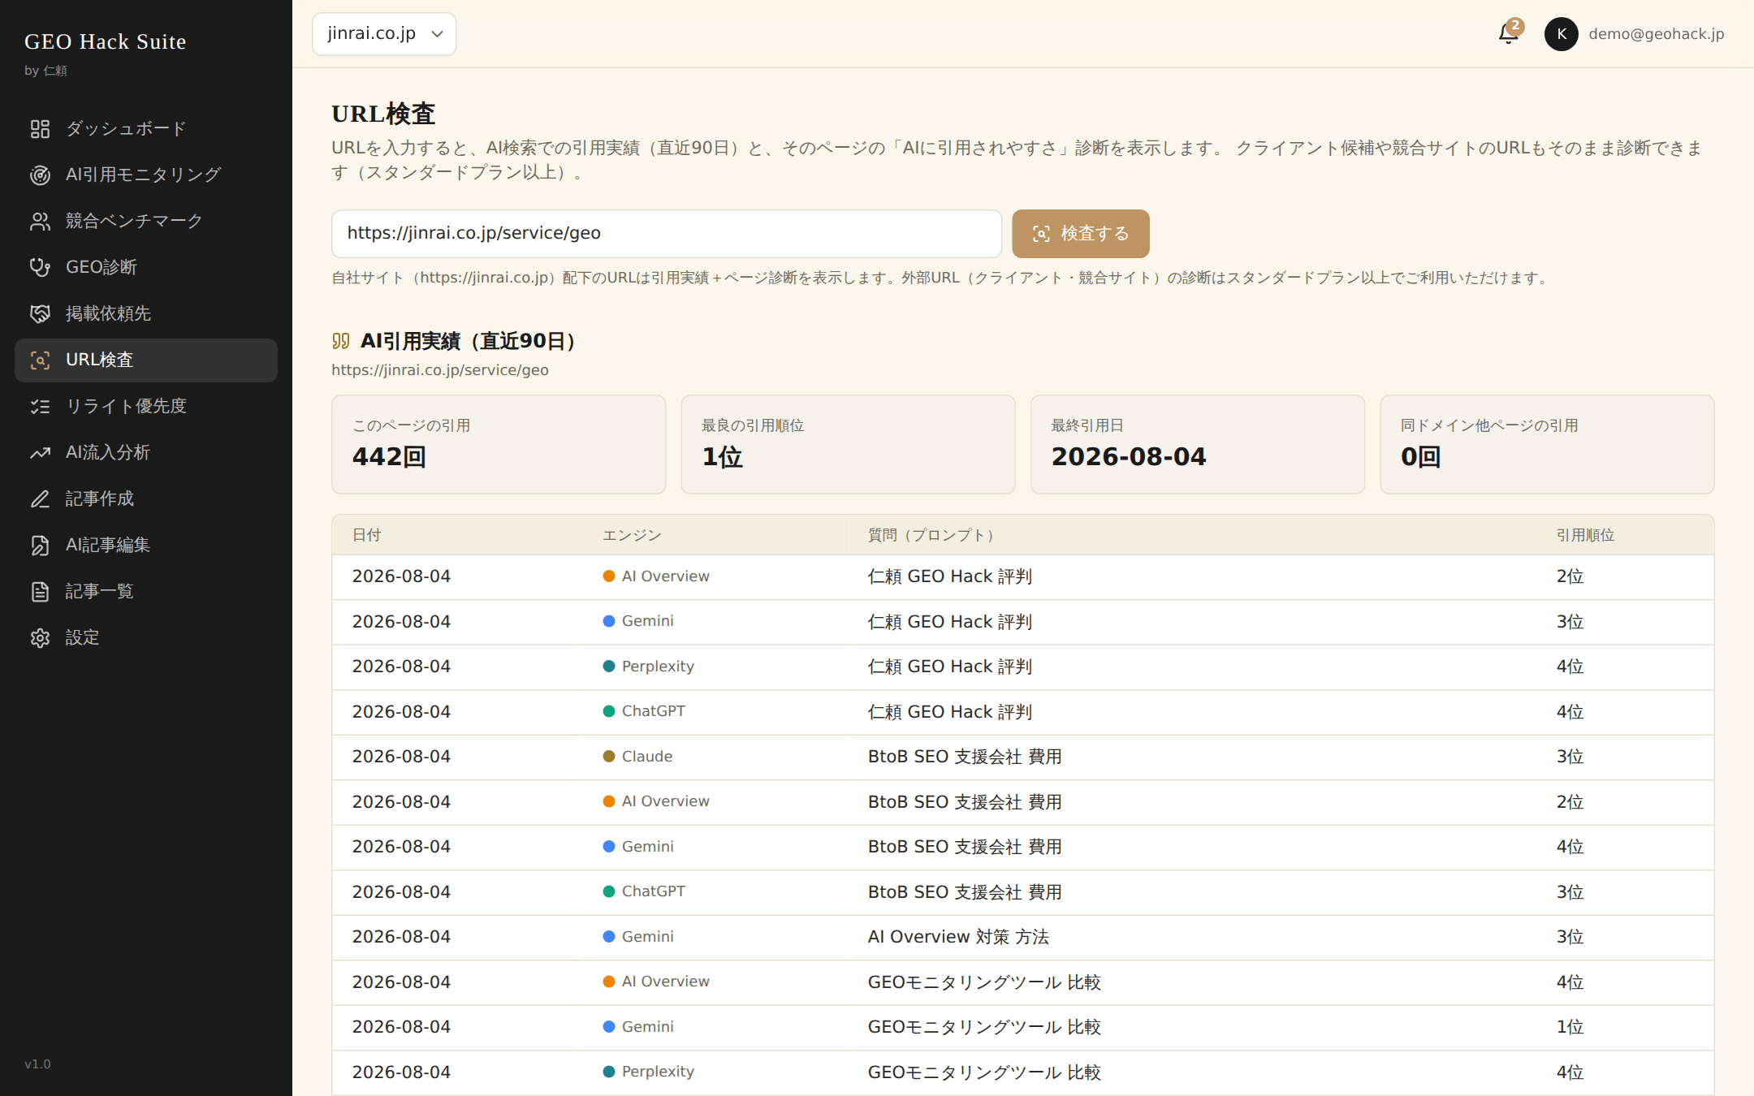Click the GEO Hack Suite logo title
1754x1096 pixels.
point(106,41)
